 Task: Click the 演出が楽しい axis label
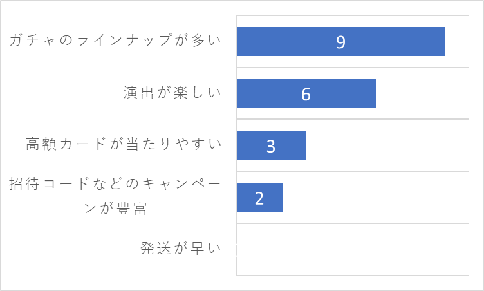(172, 92)
